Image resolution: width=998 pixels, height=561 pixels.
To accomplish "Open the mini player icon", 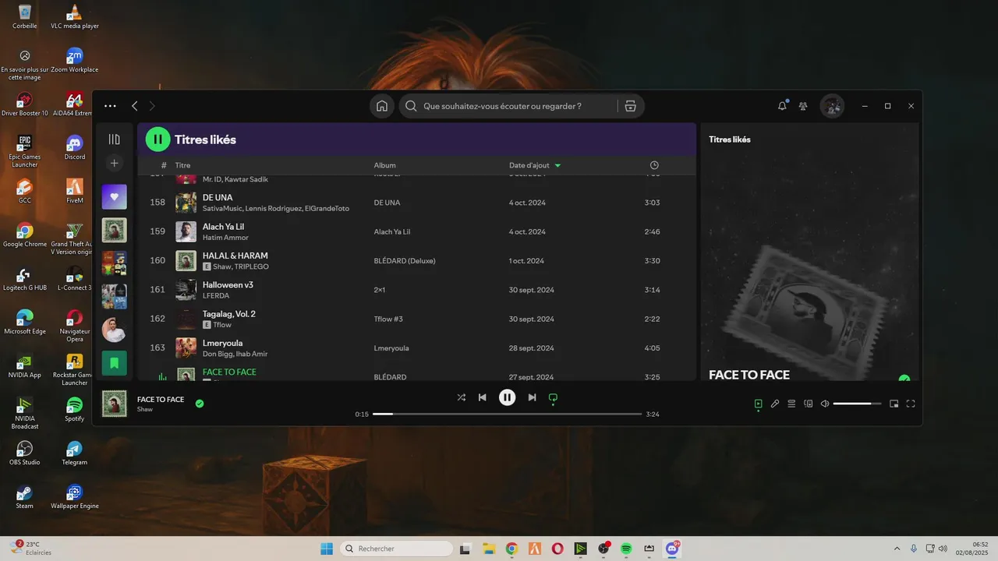I will pos(894,404).
